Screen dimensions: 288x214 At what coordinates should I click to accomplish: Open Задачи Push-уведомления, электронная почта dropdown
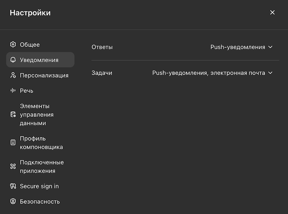point(212,73)
